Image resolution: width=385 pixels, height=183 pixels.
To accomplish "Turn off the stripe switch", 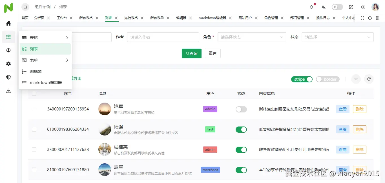I will [x=302, y=79].
